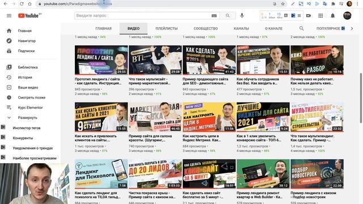Viewport: 363px width, 204px height.
Task: Click the channel search magnifier icon
Action: click(x=301, y=28)
